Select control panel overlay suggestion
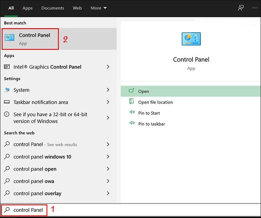This screenshot has height=218, width=261. [x=59, y=193]
